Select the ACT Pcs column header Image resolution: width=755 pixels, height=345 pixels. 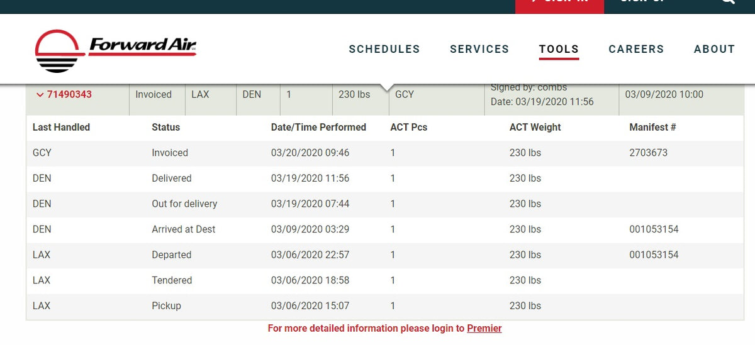point(409,127)
